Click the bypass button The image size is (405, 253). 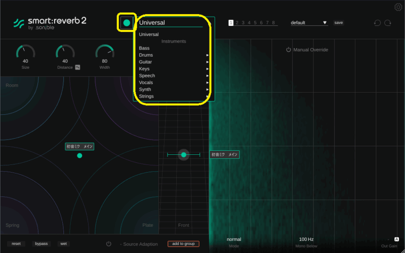[42, 244]
